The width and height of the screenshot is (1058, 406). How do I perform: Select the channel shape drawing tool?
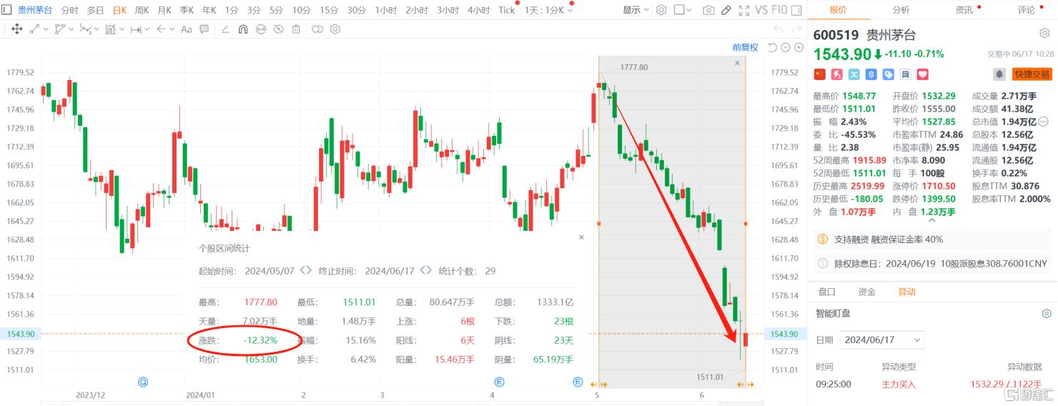click(x=60, y=29)
